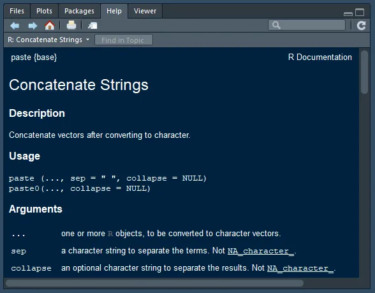The width and height of the screenshot is (375, 293).
Task: Switch to the Files tab
Action: point(17,11)
